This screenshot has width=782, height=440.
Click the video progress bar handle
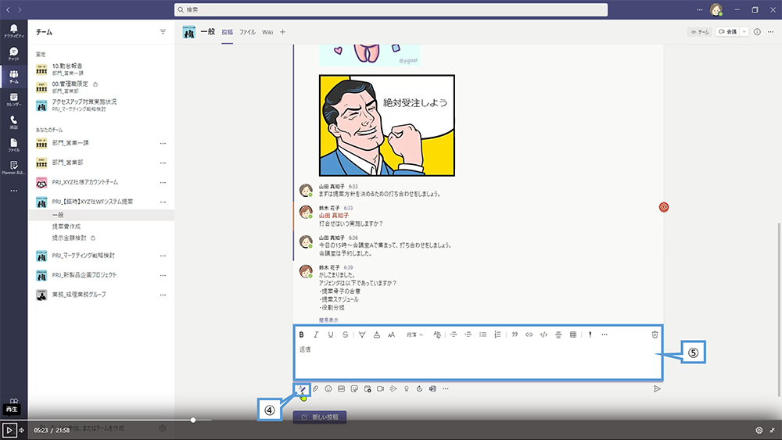click(x=193, y=420)
